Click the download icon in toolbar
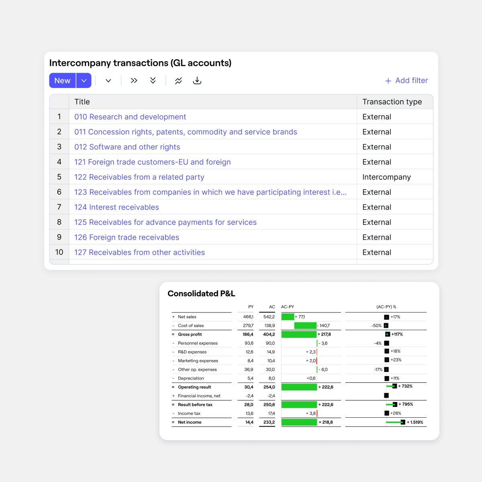The width and height of the screenshot is (482, 482). [x=197, y=81]
